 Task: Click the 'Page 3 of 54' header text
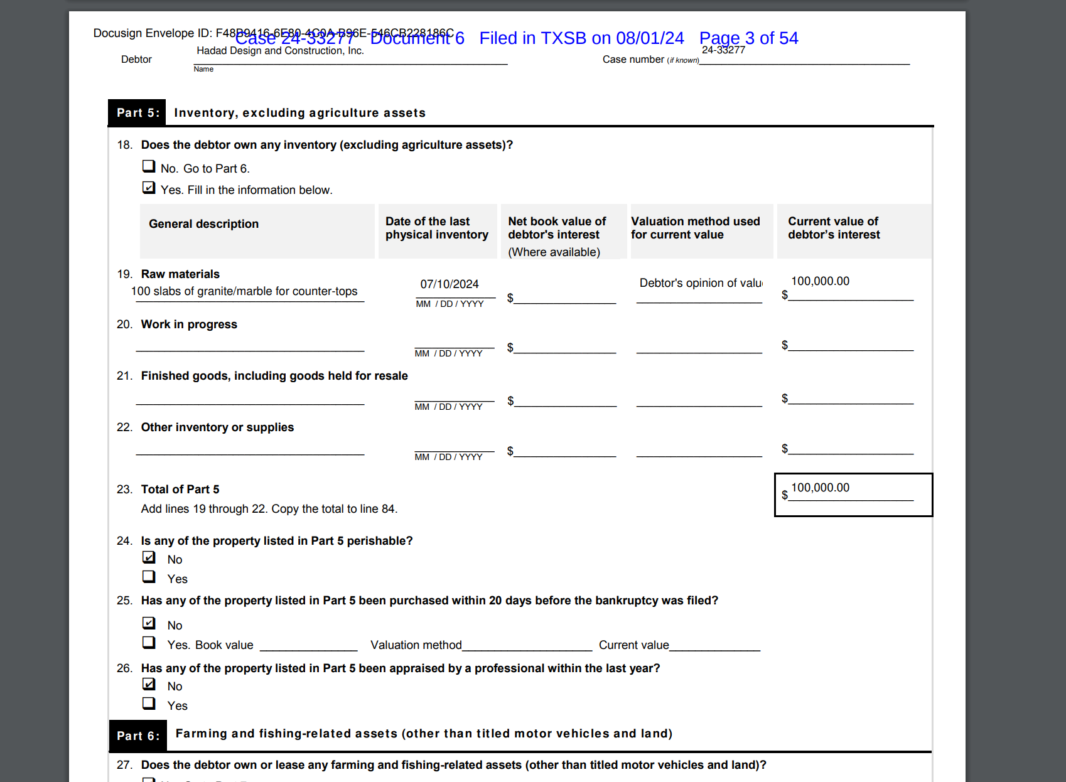(x=749, y=38)
